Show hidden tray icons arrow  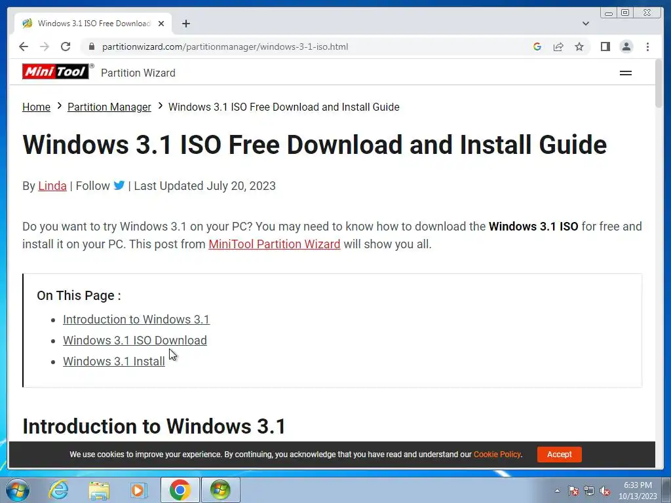click(557, 491)
